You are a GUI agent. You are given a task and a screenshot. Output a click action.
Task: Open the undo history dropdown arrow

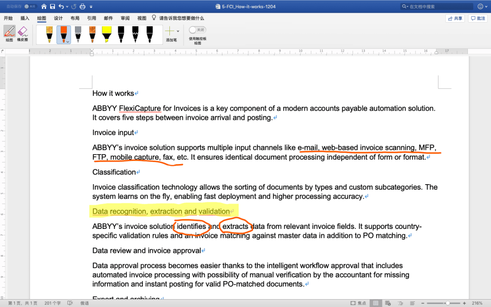pos(67,6)
